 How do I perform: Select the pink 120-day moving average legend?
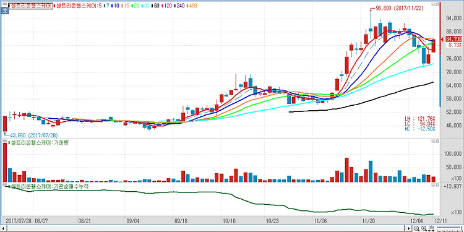click(166, 6)
